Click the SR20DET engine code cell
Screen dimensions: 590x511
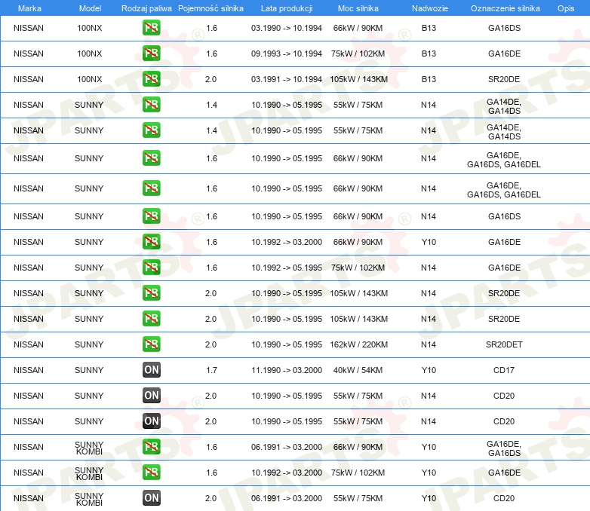[x=504, y=344]
